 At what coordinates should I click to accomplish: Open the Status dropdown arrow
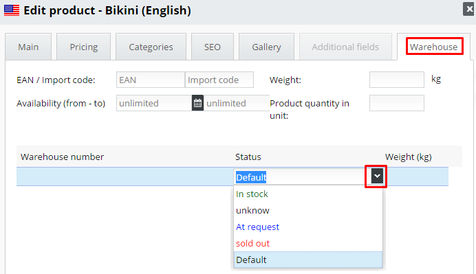(377, 176)
